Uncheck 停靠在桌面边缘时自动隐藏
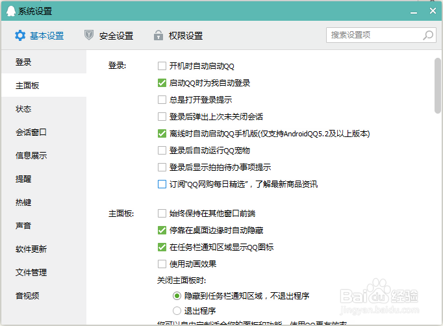The height and width of the screenshot is (326, 443). tap(162, 231)
